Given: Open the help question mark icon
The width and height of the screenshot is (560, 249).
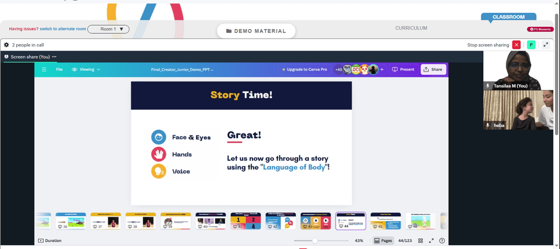Looking at the screenshot, I should tap(442, 241).
